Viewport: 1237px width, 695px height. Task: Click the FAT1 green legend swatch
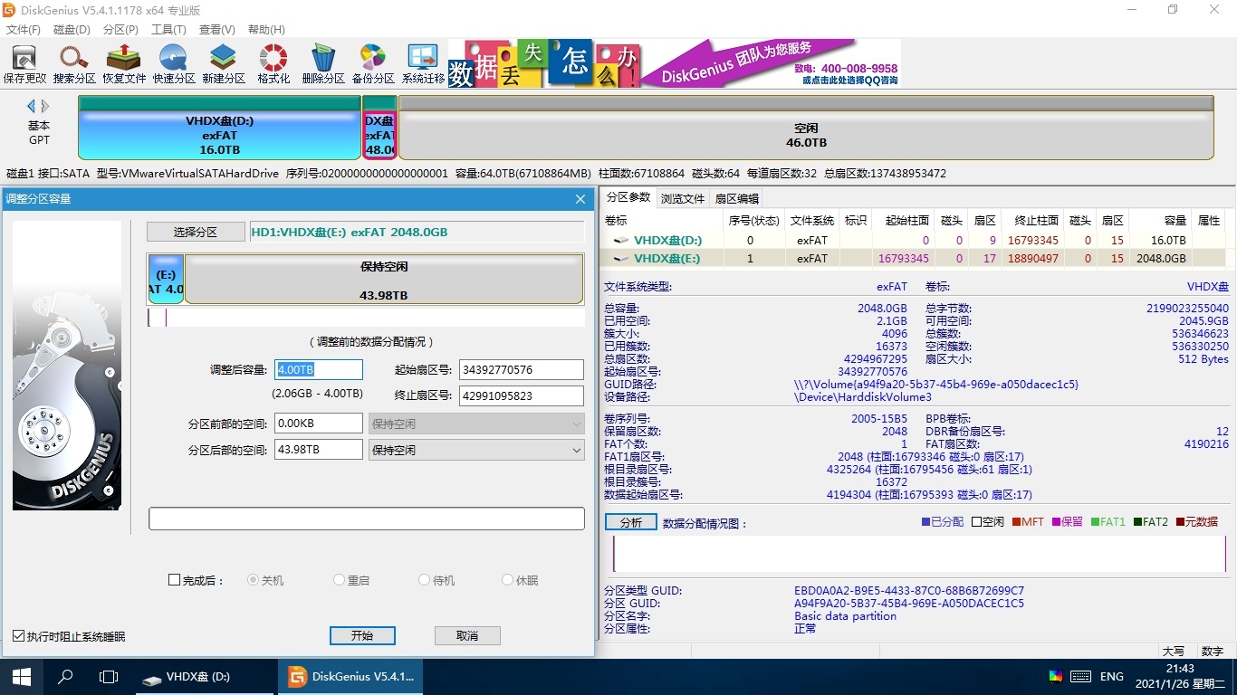[1095, 522]
